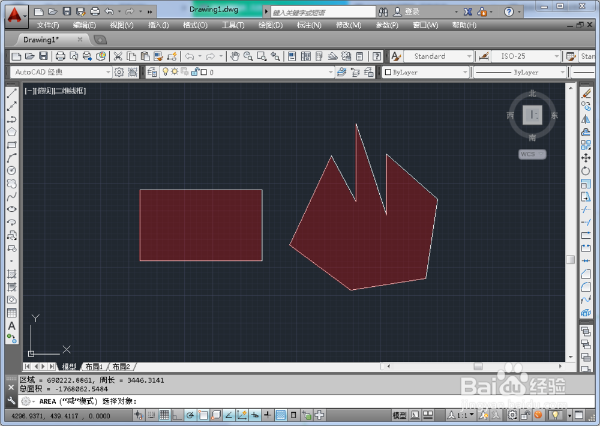Select the Array tool
Image resolution: width=600 pixels, height=426 pixels.
click(x=586, y=145)
